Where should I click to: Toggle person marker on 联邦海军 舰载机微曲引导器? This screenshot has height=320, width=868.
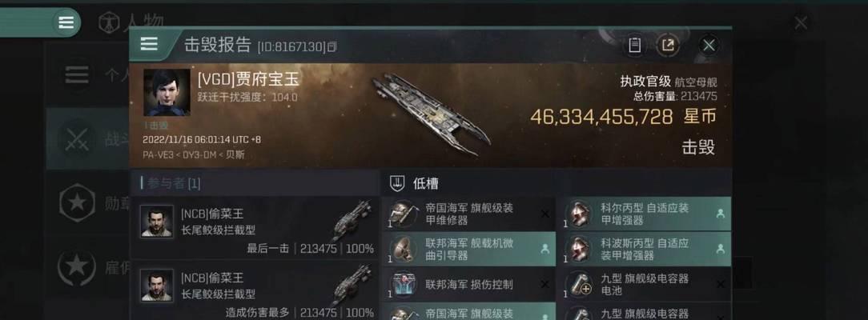coord(545,250)
